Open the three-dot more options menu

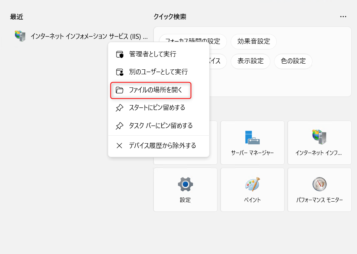coord(343,17)
